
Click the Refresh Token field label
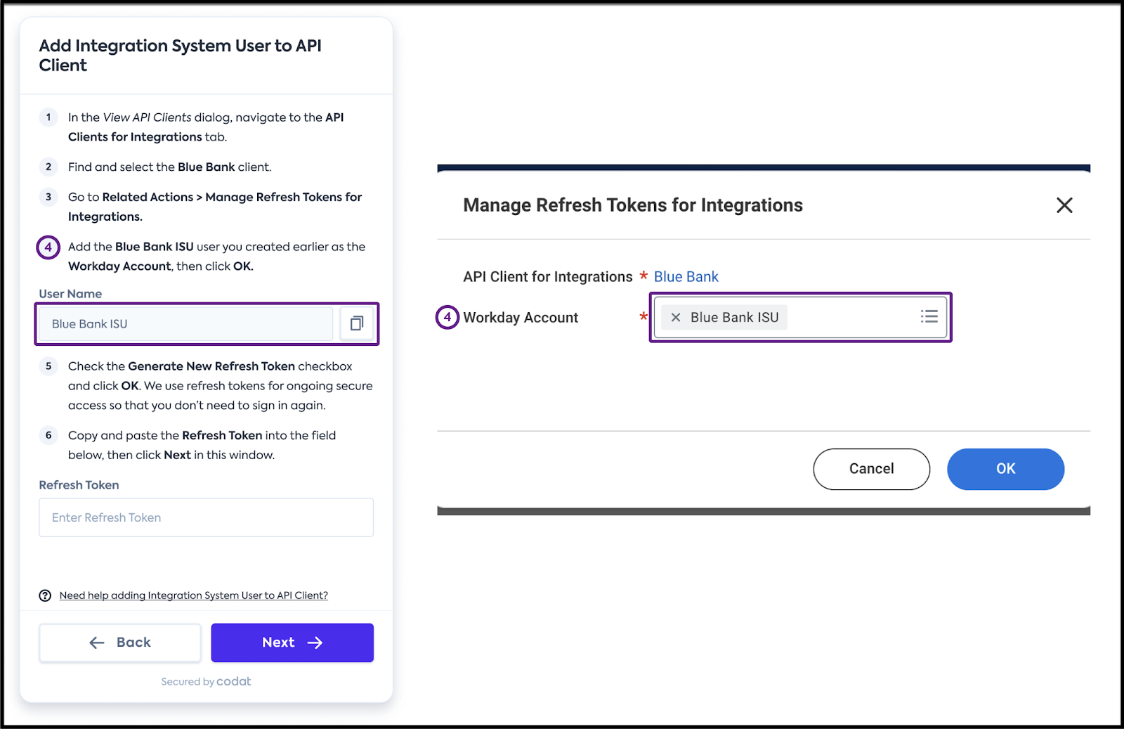(x=79, y=485)
